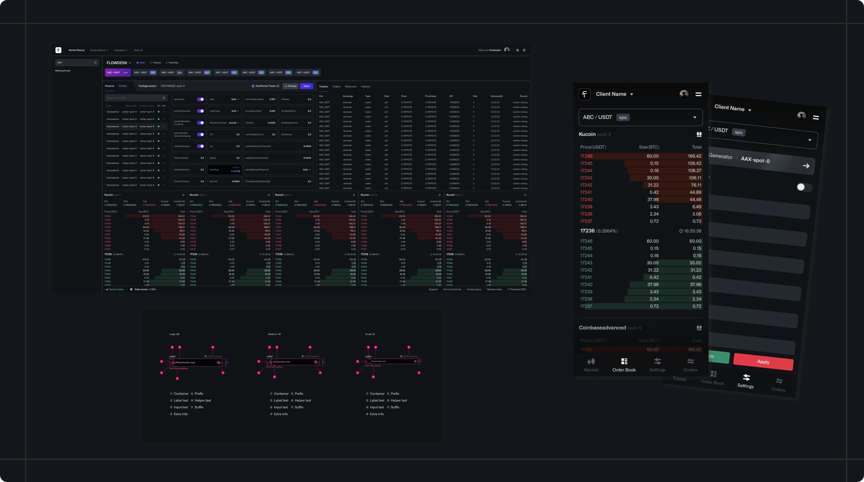Image resolution: width=864 pixels, height=482 pixels.
Task: Click the layout icon of the leftmost Kucoin panel
Action: click(x=183, y=195)
